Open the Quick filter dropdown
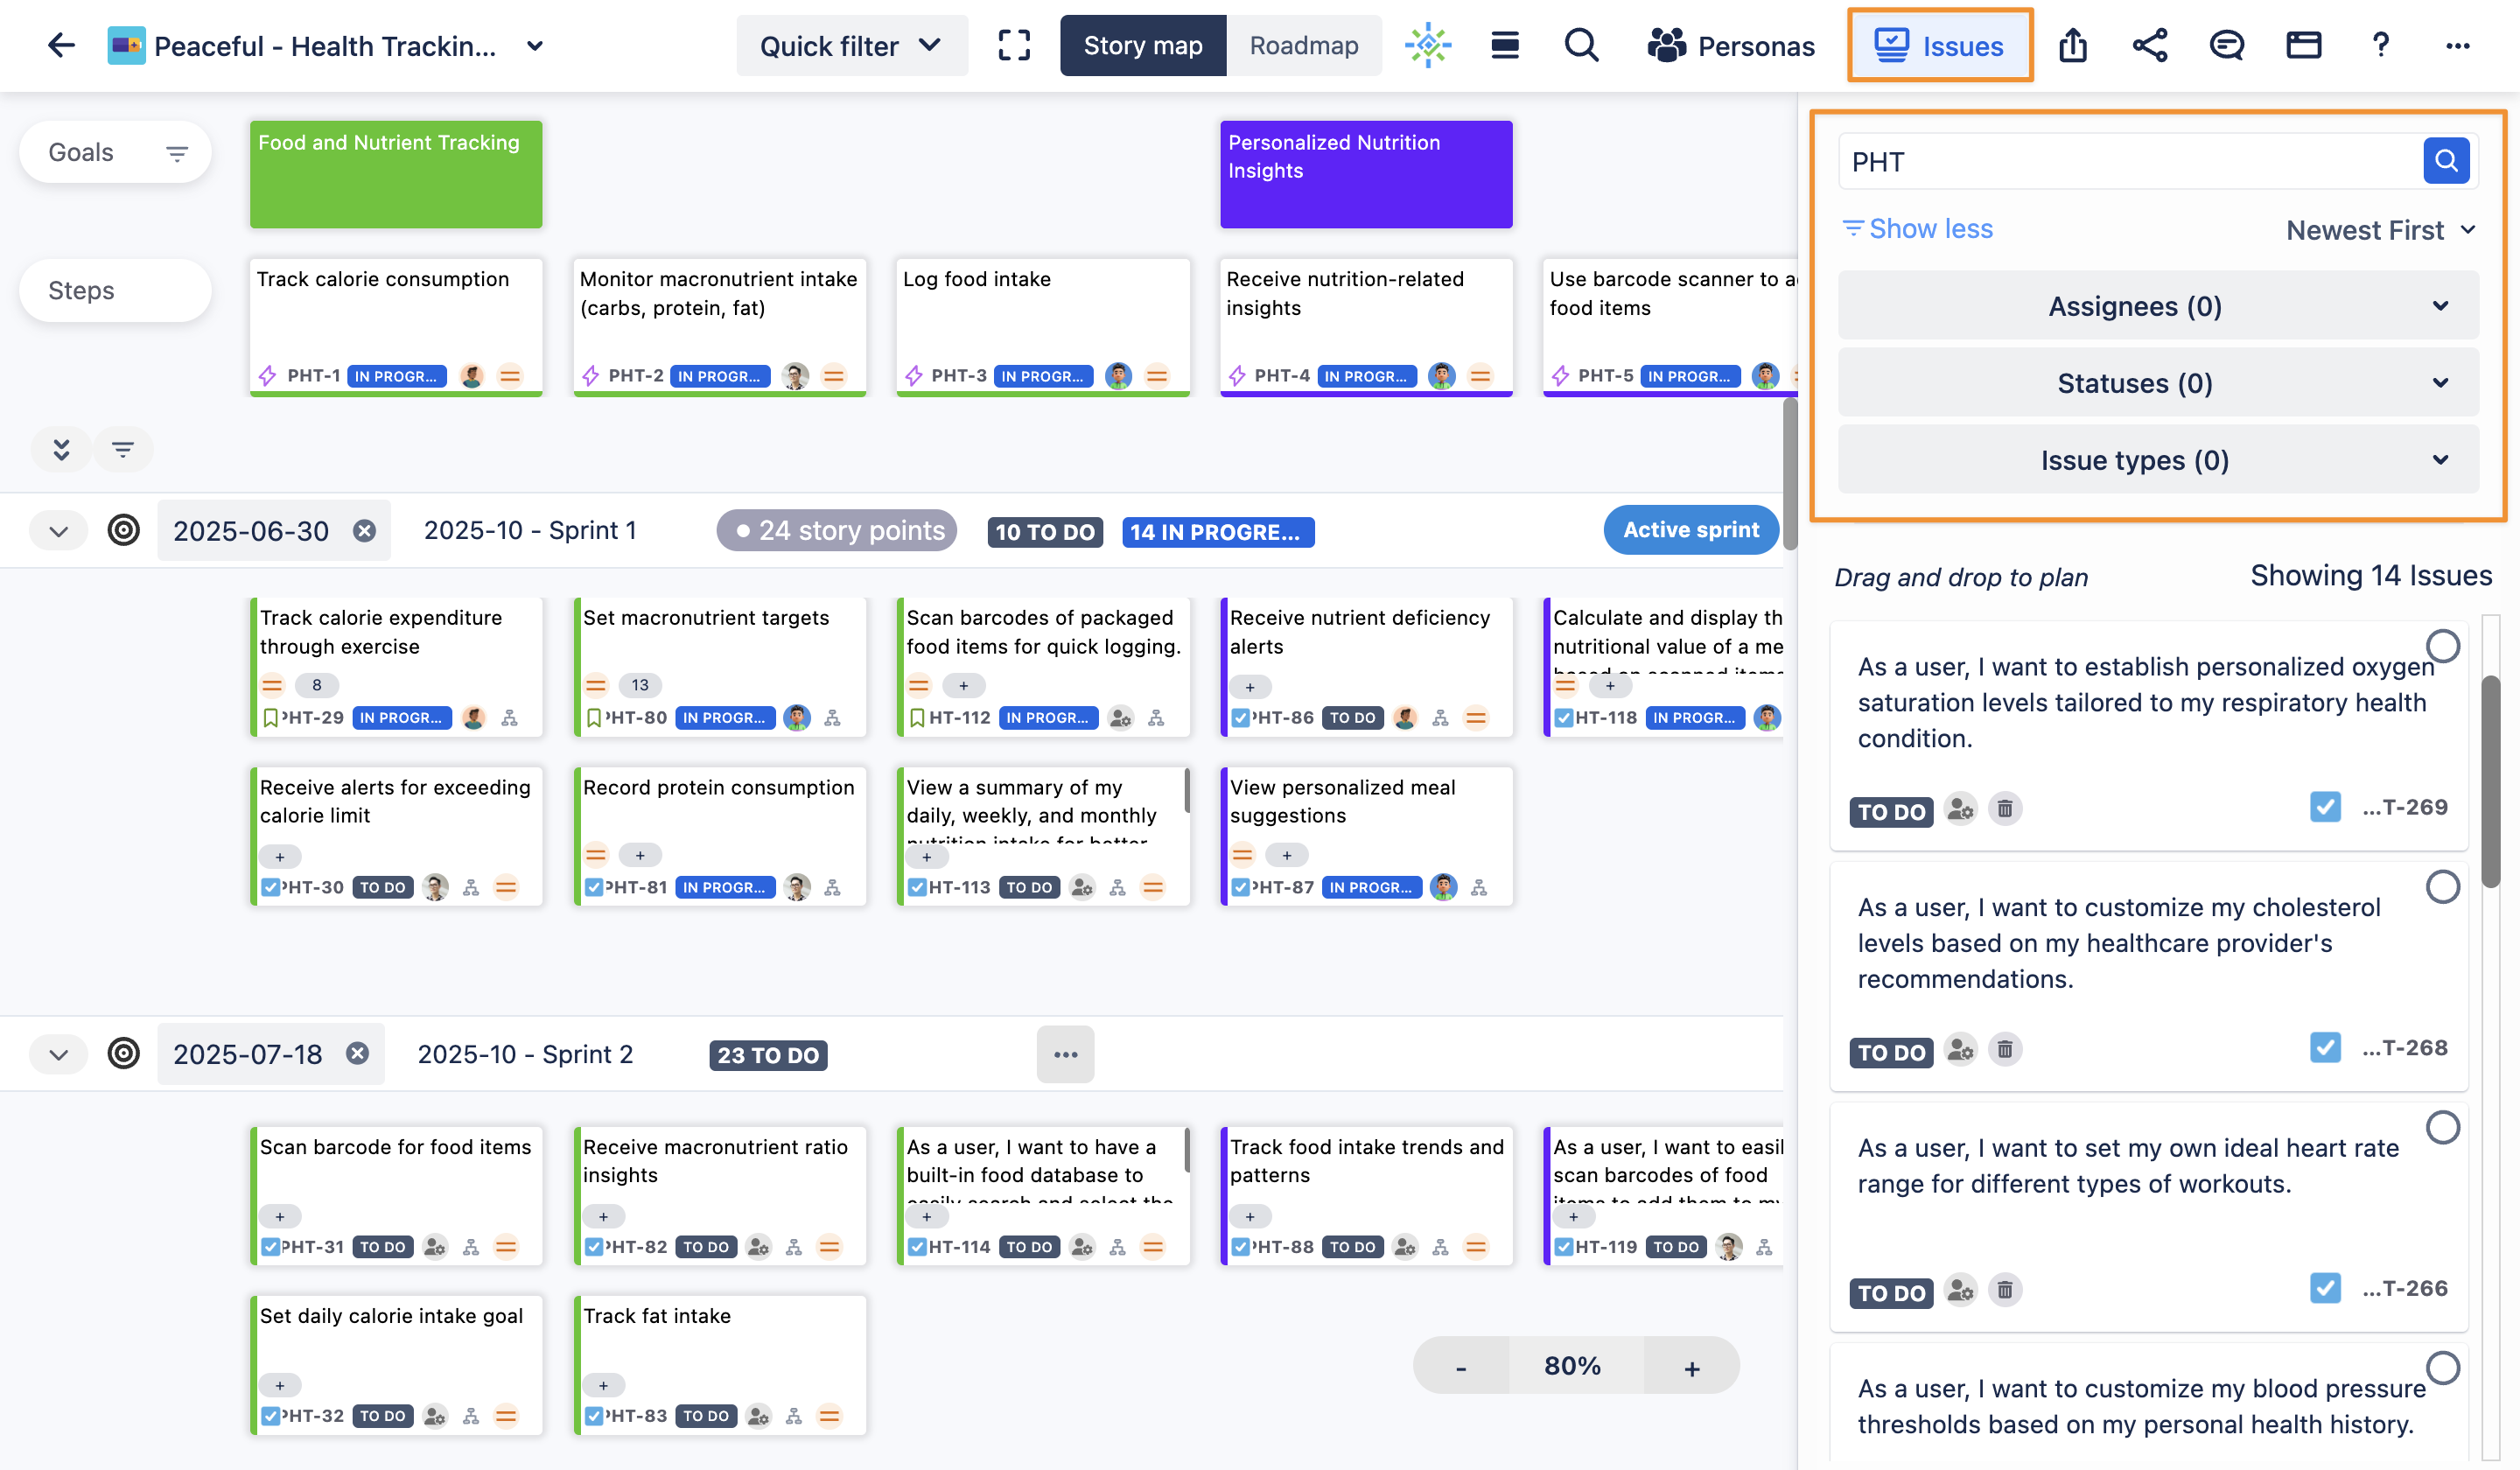Image resolution: width=2520 pixels, height=1470 pixels. [x=851, y=46]
